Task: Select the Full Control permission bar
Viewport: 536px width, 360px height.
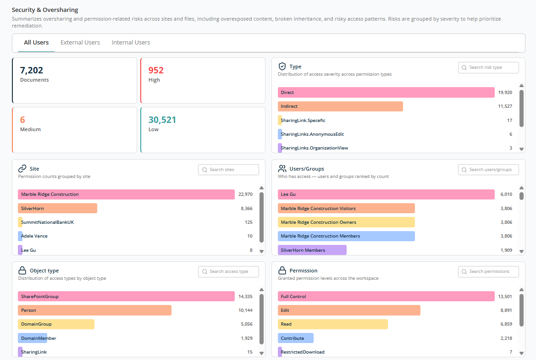Action: (386, 296)
